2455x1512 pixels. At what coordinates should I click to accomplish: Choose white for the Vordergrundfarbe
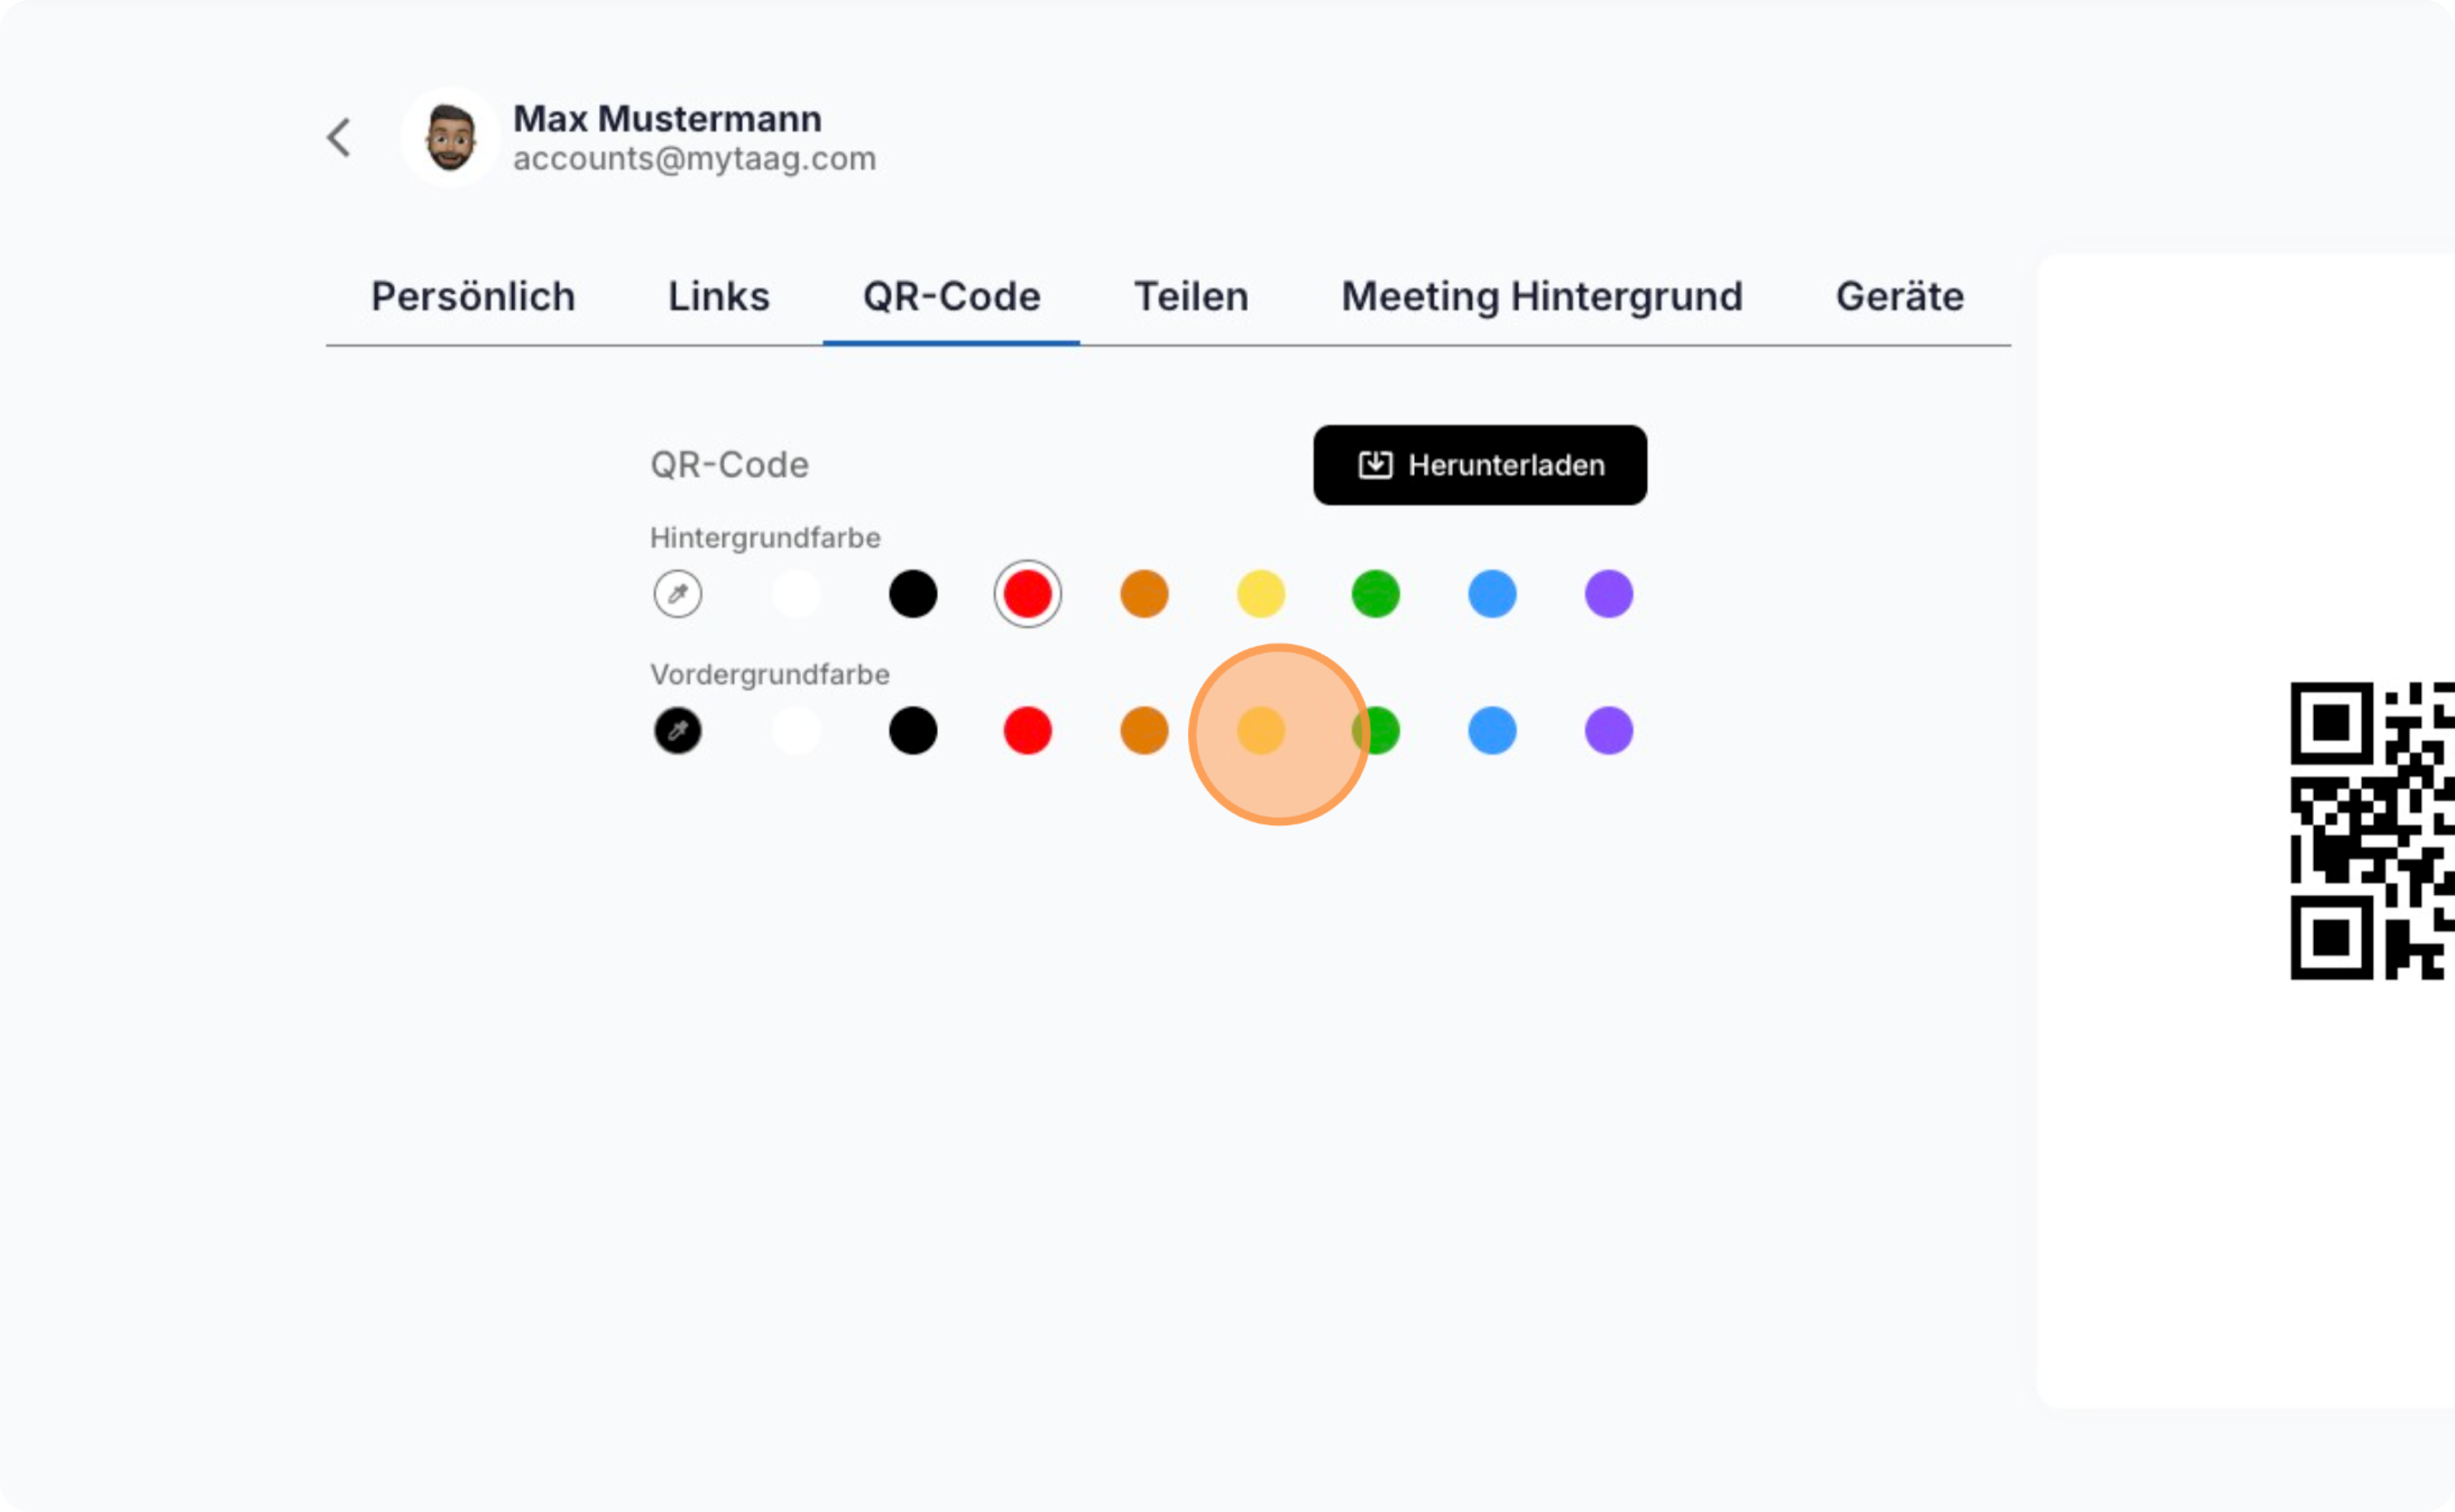796,731
